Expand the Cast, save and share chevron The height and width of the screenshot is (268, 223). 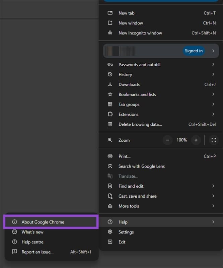tap(214, 196)
